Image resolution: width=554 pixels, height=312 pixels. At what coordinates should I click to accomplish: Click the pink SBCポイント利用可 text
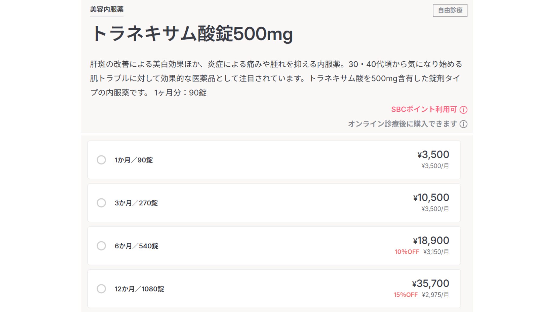424,110
